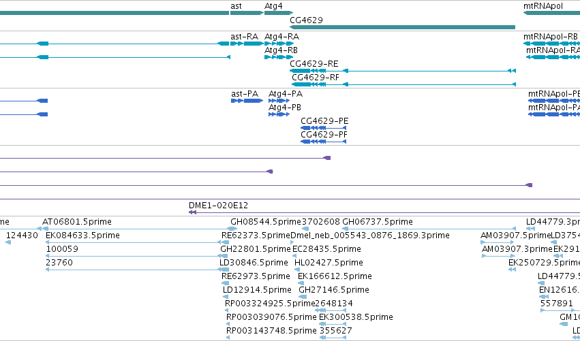Click EST EK166612.5prime
This screenshot has height=341, width=580.
tap(301, 284)
